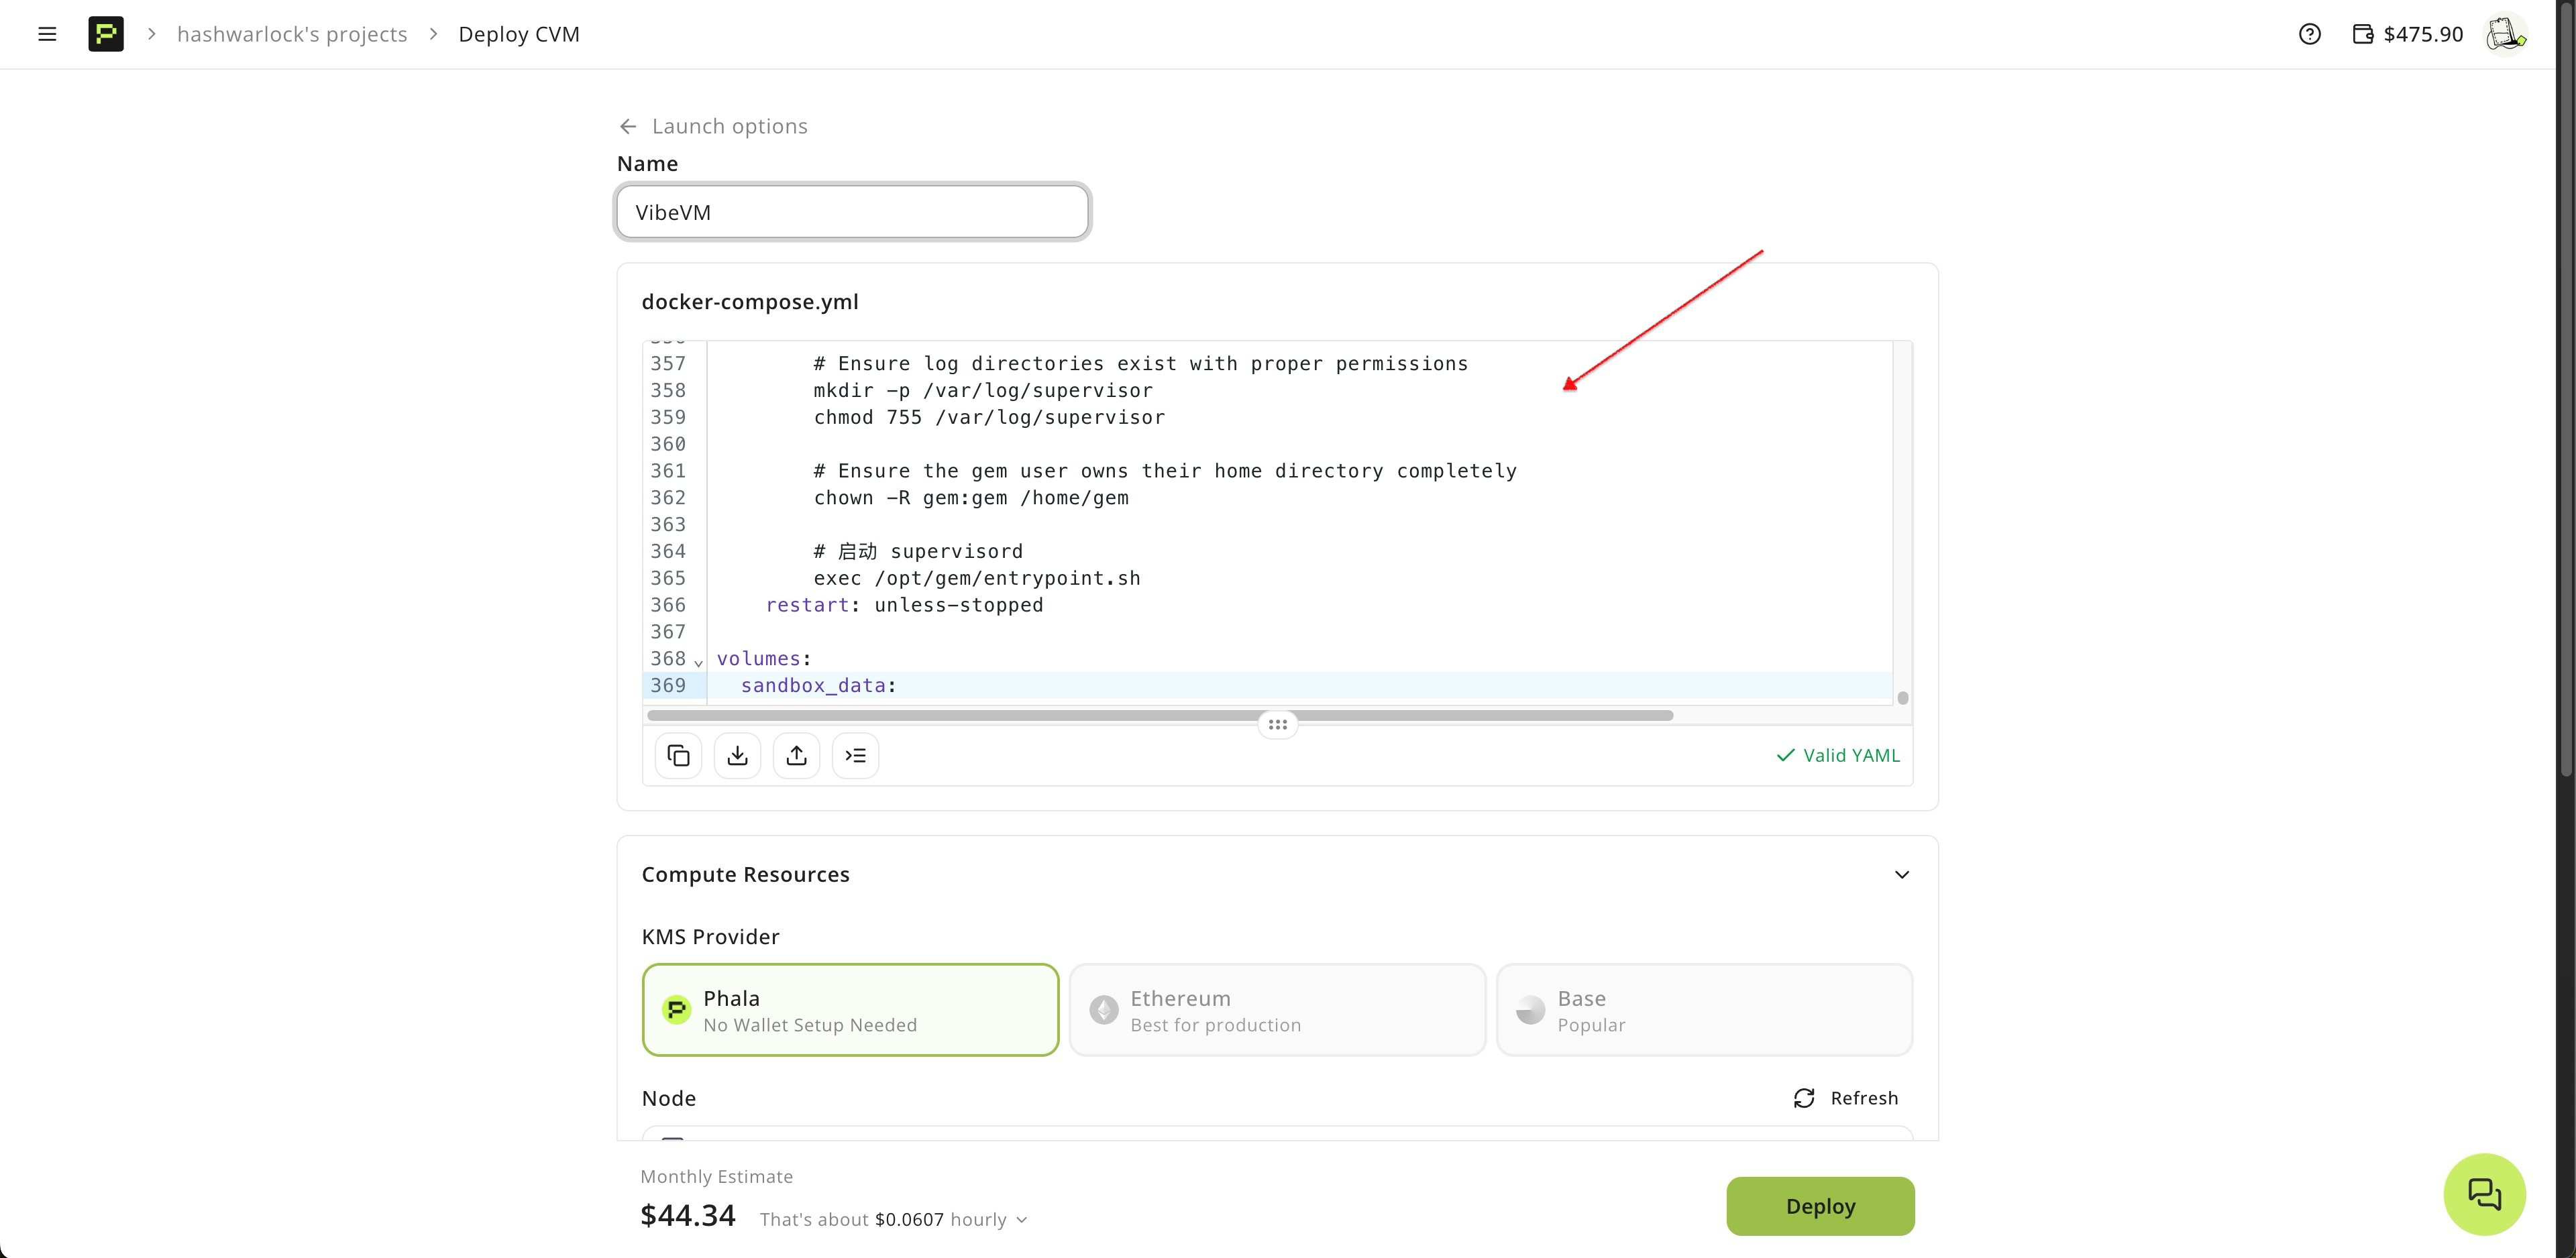Upload a docker-compose file
This screenshot has height=1258, width=2576.
(x=796, y=755)
